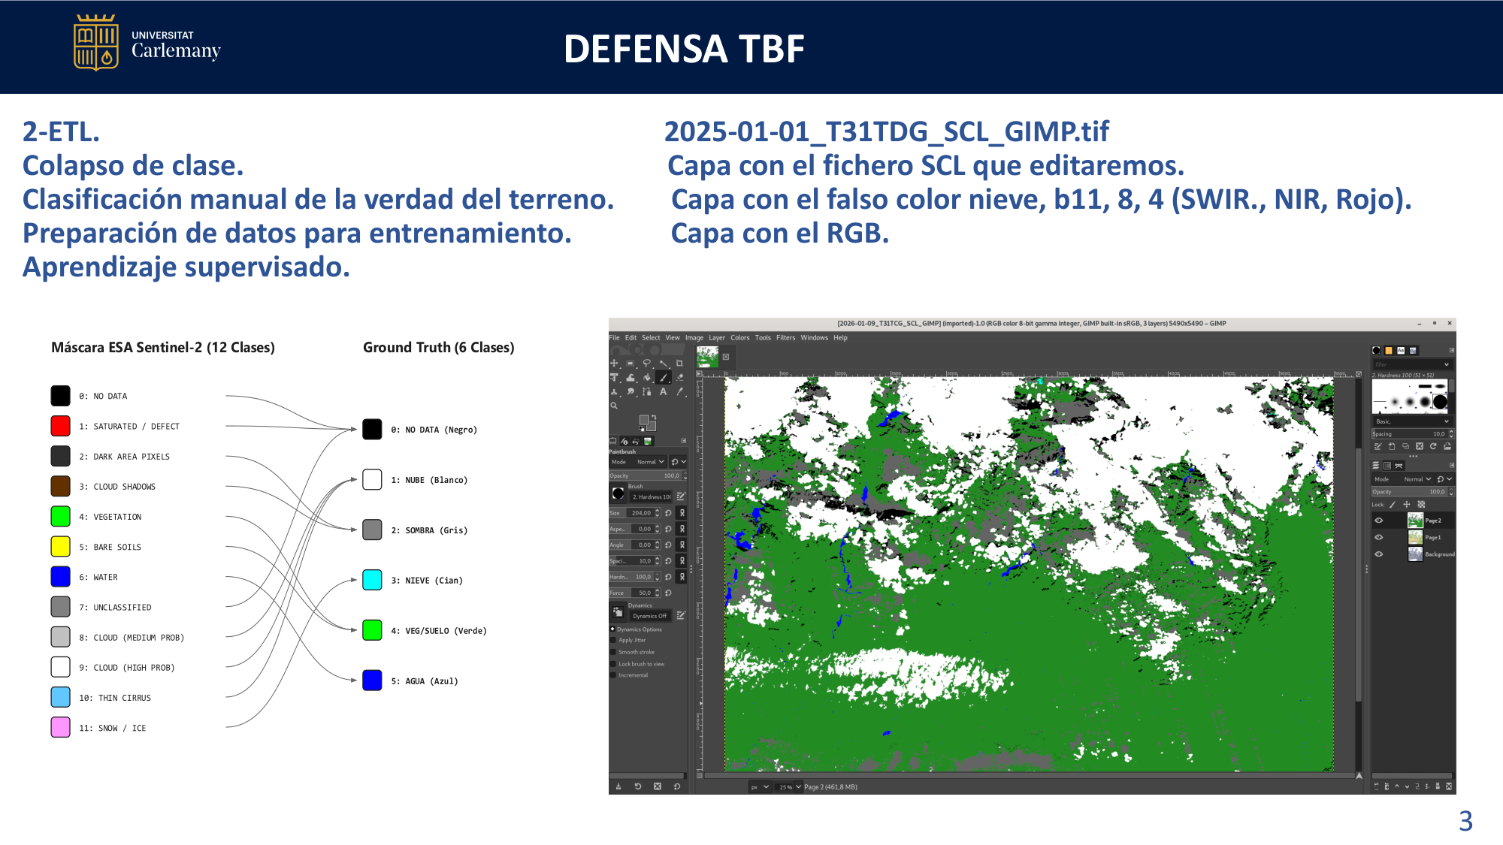Select the Smudge tool
Screen dimensions: 1503x845
click(x=631, y=391)
